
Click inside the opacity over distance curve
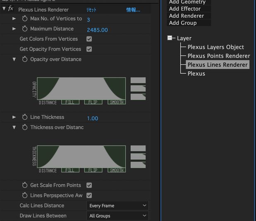(x=81, y=89)
